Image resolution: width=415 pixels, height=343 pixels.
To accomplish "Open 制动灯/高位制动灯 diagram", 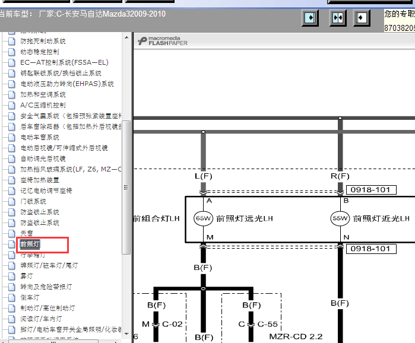I will pyautogui.click(x=47, y=308).
